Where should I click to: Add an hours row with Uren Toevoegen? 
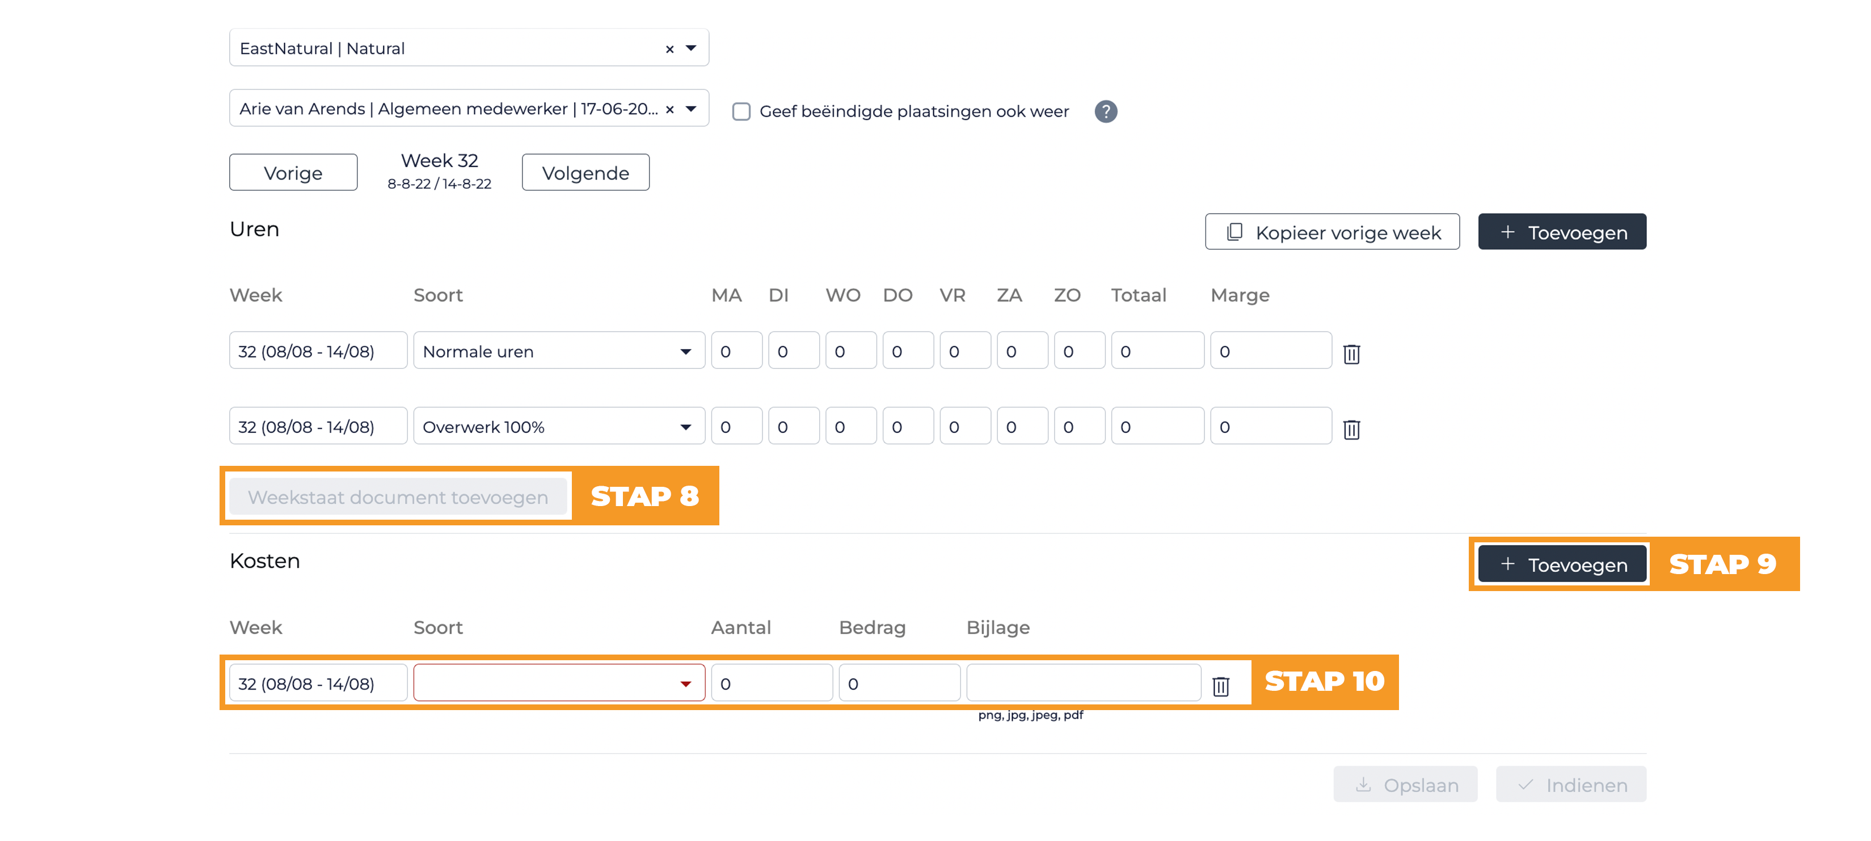[1562, 231]
